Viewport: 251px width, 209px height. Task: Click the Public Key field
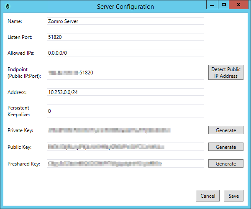pyautogui.click(x=125, y=147)
